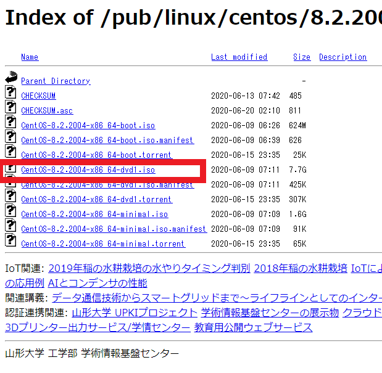Download CentOS-8.2.2004-x86_64-boot.iso
Image resolution: width=382 pixels, height=373 pixels.
coord(88,126)
